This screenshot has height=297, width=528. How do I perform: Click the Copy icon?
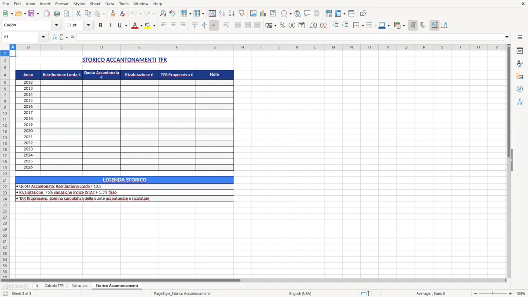(88, 14)
